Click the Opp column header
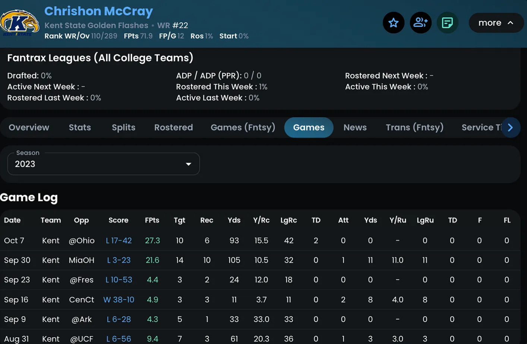The height and width of the screenshot is (344, 527). [81, 220]
